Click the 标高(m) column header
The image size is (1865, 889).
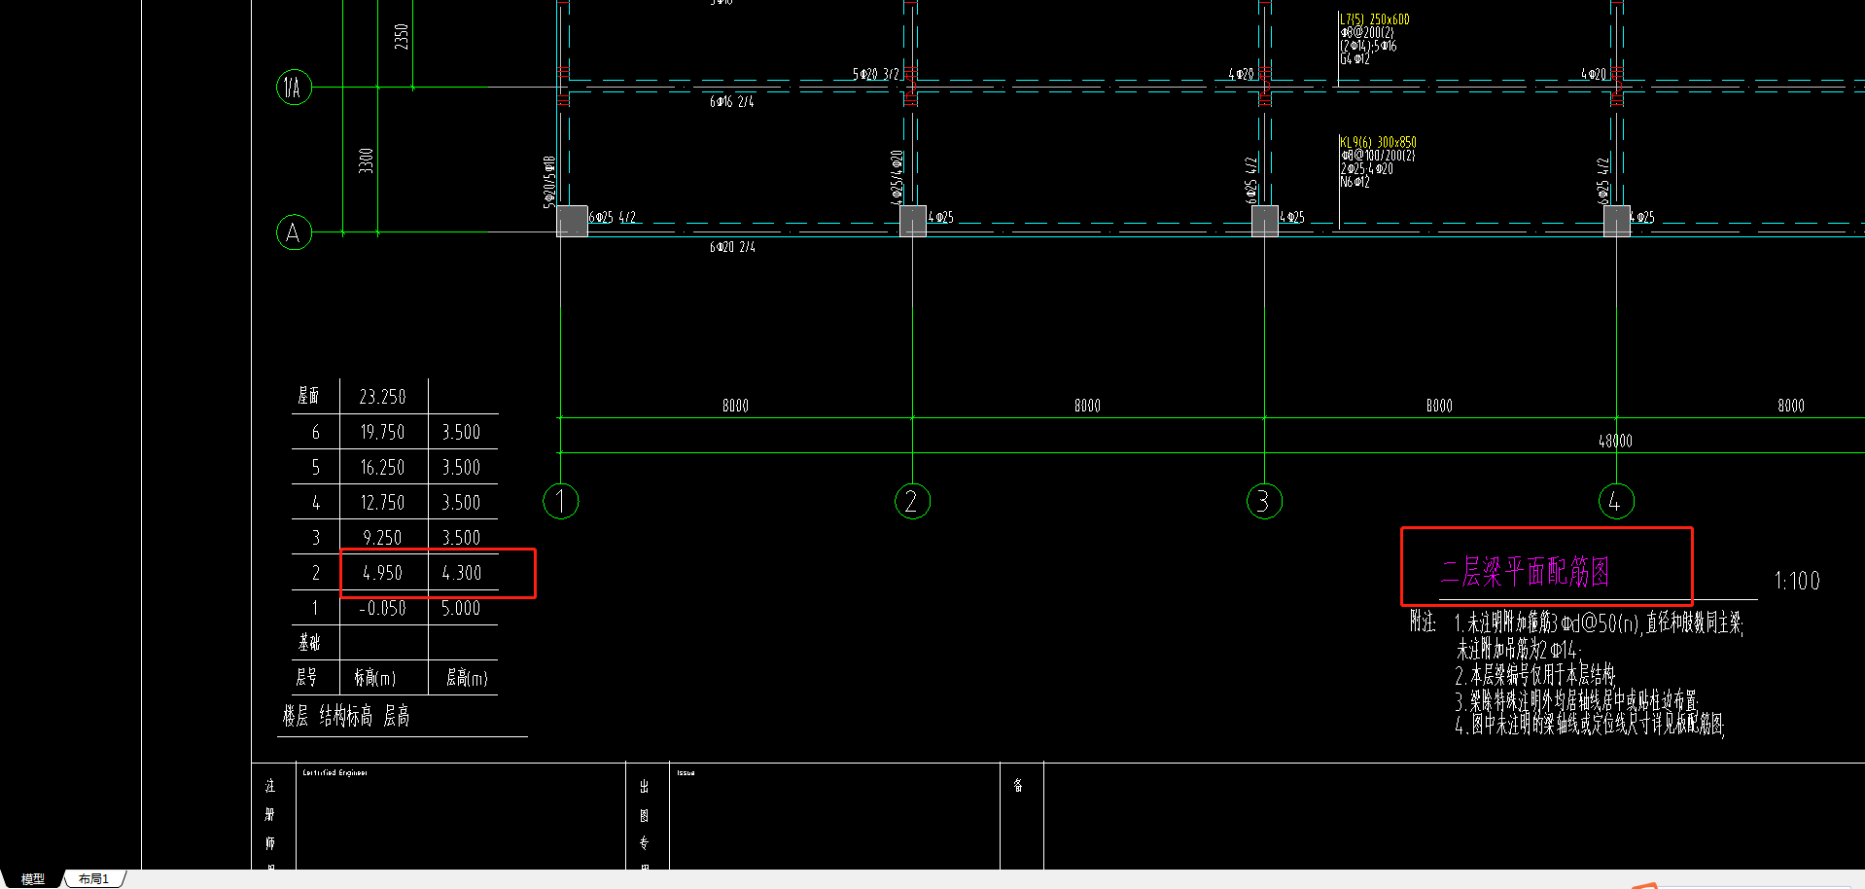point(374,677)
